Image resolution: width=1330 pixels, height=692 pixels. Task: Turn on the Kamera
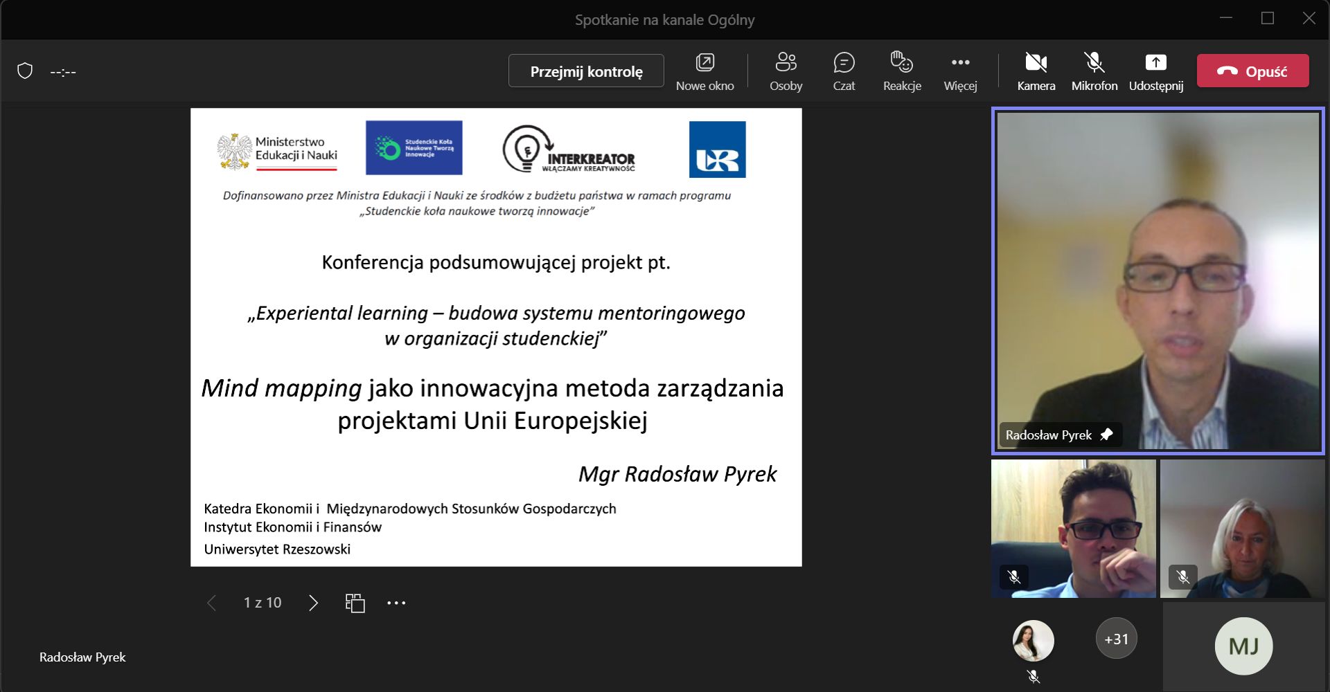coord(1036,71)
